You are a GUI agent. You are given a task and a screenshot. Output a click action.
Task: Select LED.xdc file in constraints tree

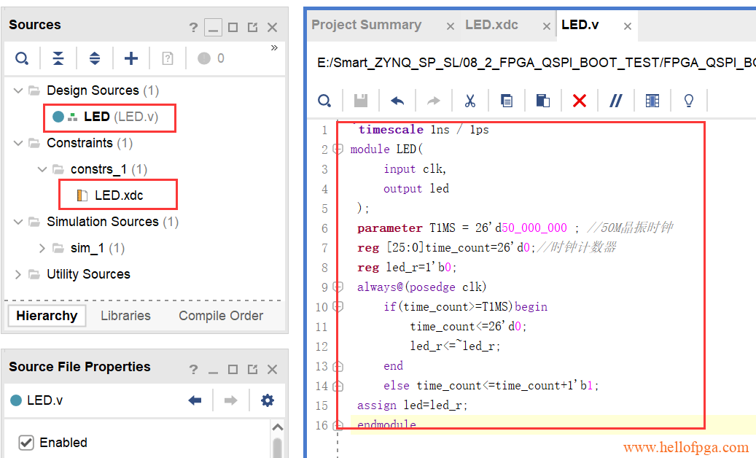tap(119, 195)
